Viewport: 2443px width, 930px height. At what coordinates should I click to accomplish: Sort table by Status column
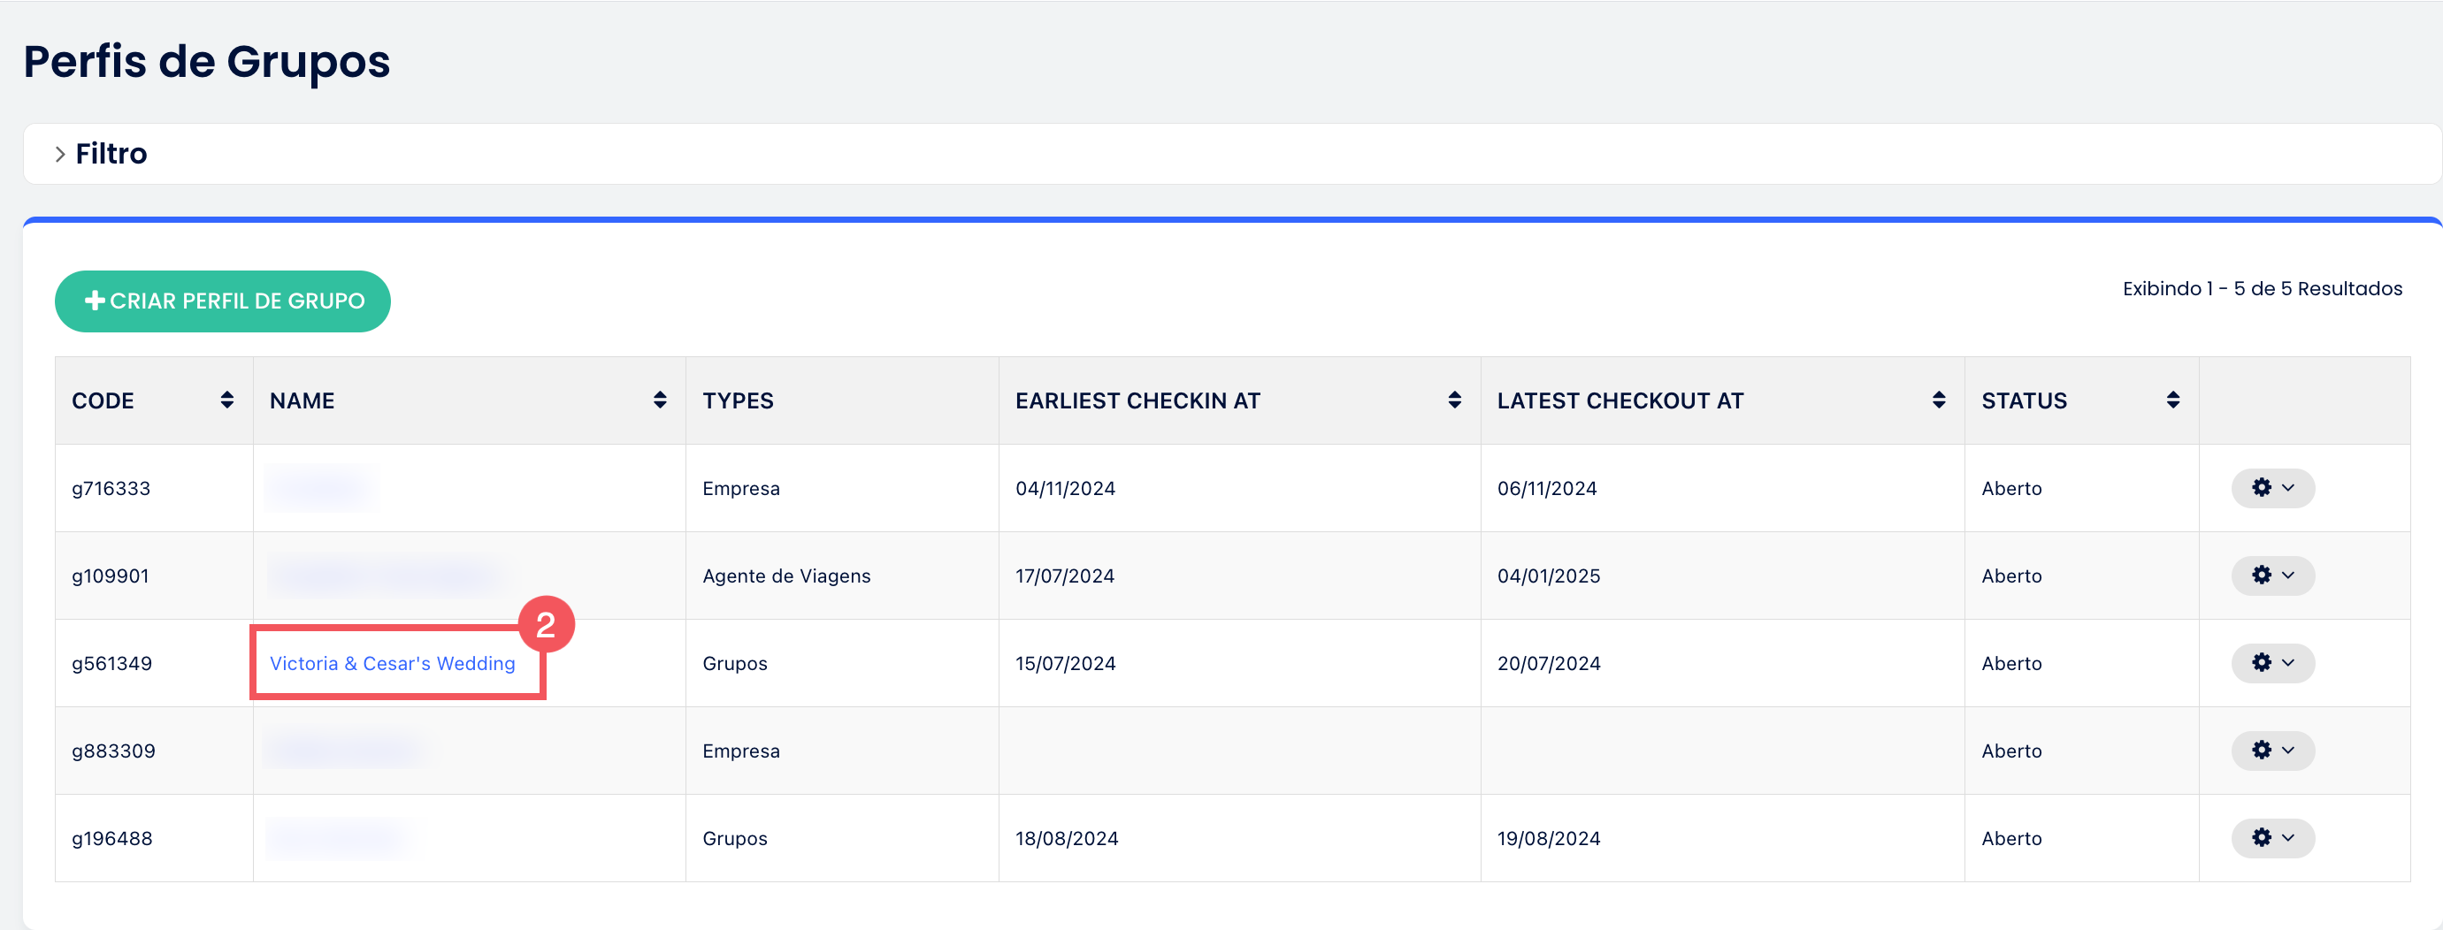pyautogui.click(x=2171, y=400)
